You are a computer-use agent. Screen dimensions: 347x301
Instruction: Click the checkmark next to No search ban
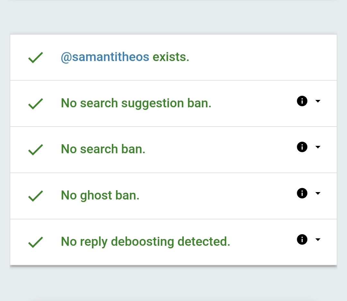click(x=35, y=150)
